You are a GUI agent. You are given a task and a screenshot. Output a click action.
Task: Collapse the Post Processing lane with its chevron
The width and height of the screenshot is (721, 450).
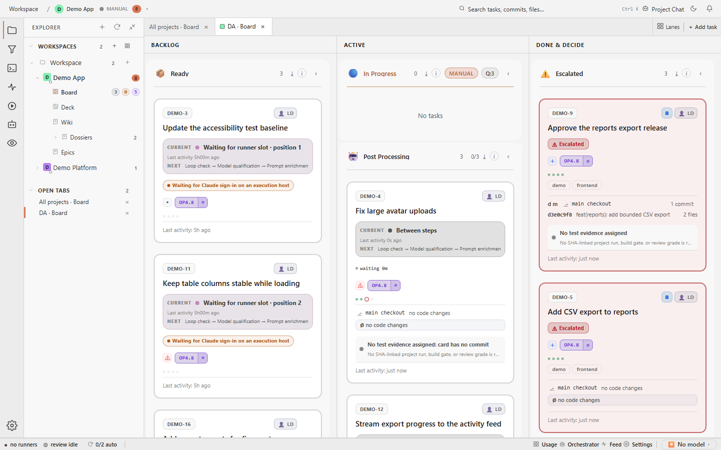click(508, 156)
